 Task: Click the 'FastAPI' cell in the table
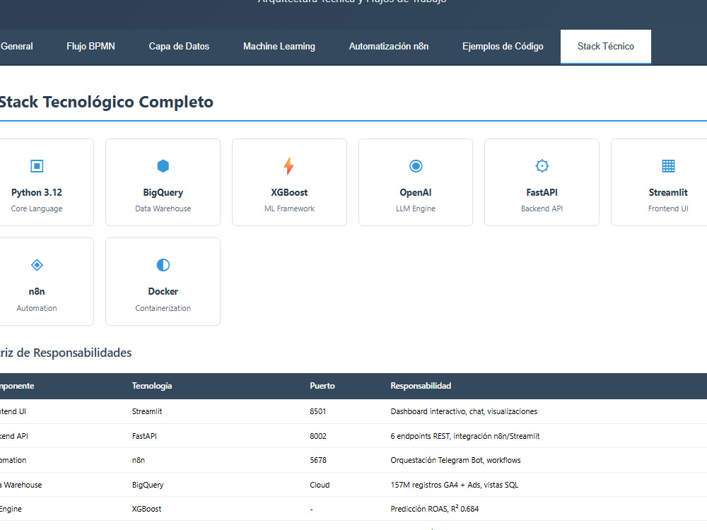click(x=144, y=436)
